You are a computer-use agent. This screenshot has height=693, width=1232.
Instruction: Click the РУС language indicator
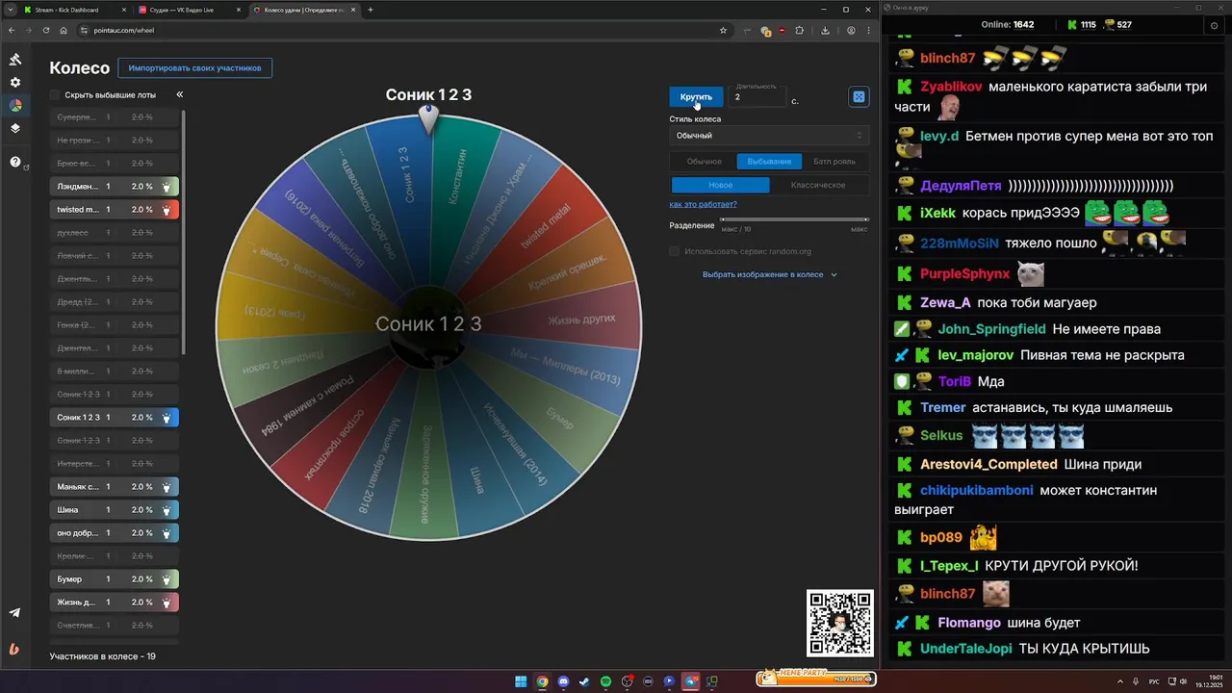pos(1154,681)
